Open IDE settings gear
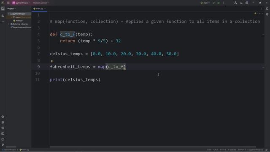This screenshot has height=152, width=270. pos(247,3)
